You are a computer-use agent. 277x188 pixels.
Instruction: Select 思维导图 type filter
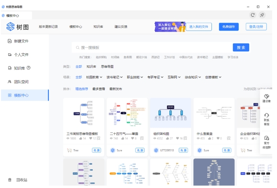click(107, 66)
